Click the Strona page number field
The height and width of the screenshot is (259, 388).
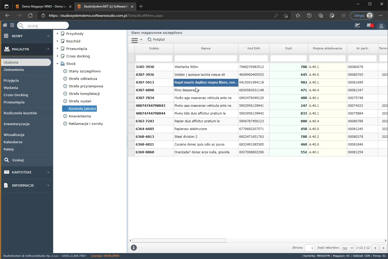(310, 248)
